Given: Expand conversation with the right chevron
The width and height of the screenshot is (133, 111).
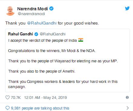Looking at the screenshot, I should point(128,108).
